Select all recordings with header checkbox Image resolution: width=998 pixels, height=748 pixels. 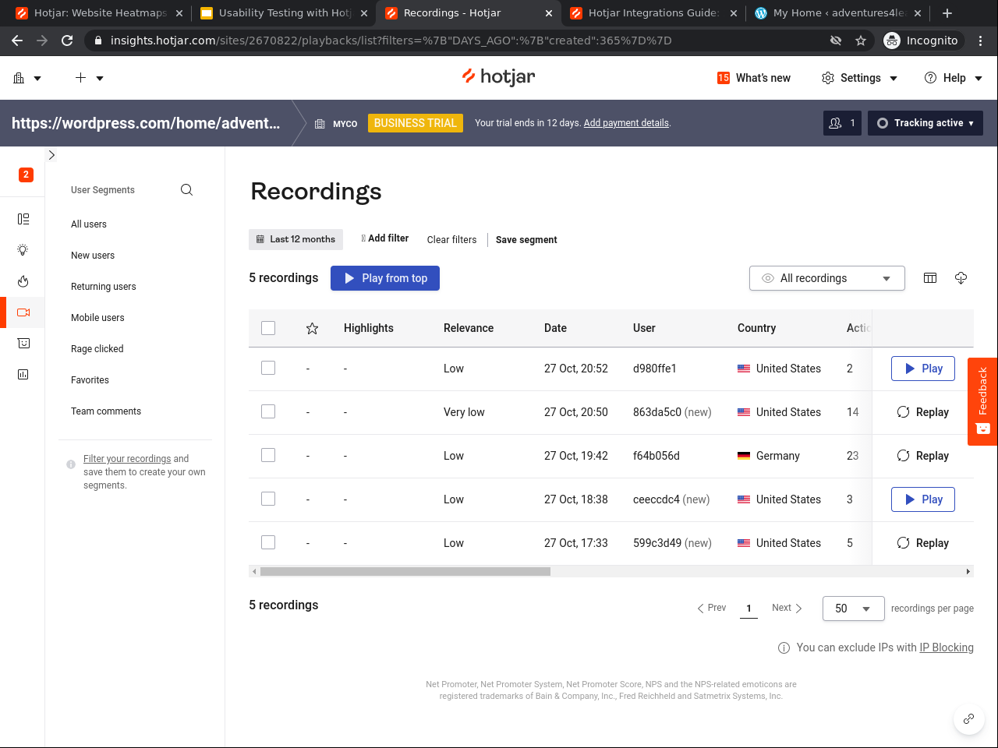(268, 328)
